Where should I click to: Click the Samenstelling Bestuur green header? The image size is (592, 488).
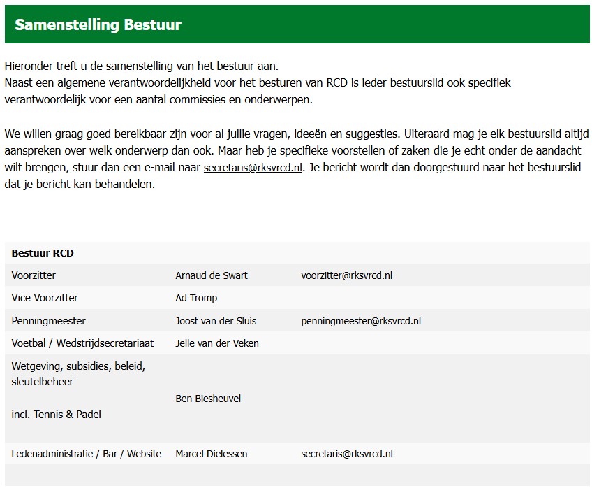pyautogui.click(x=98, y=25)
